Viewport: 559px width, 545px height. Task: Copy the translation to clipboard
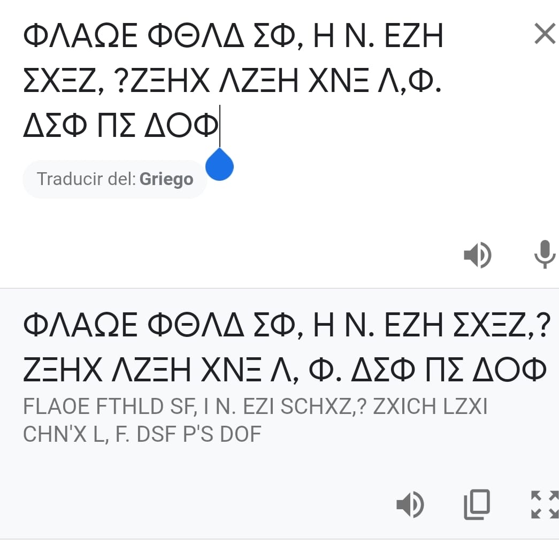pos(477,504)
